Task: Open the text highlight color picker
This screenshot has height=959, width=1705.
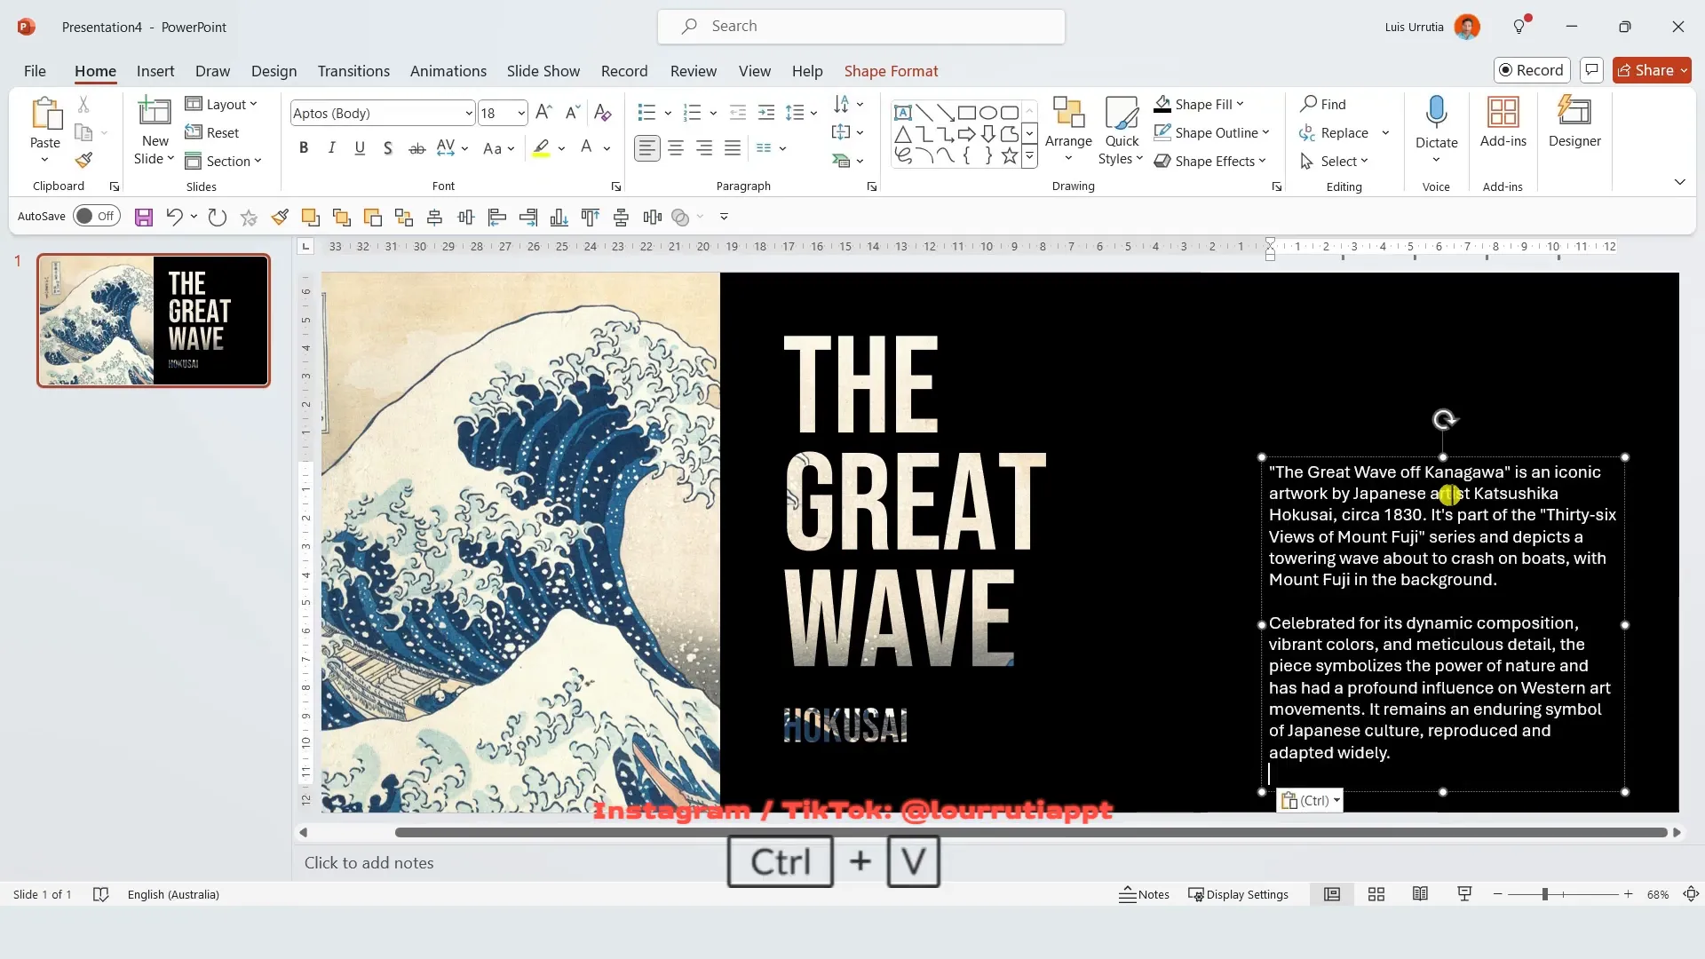Action: tap(561, 148)
